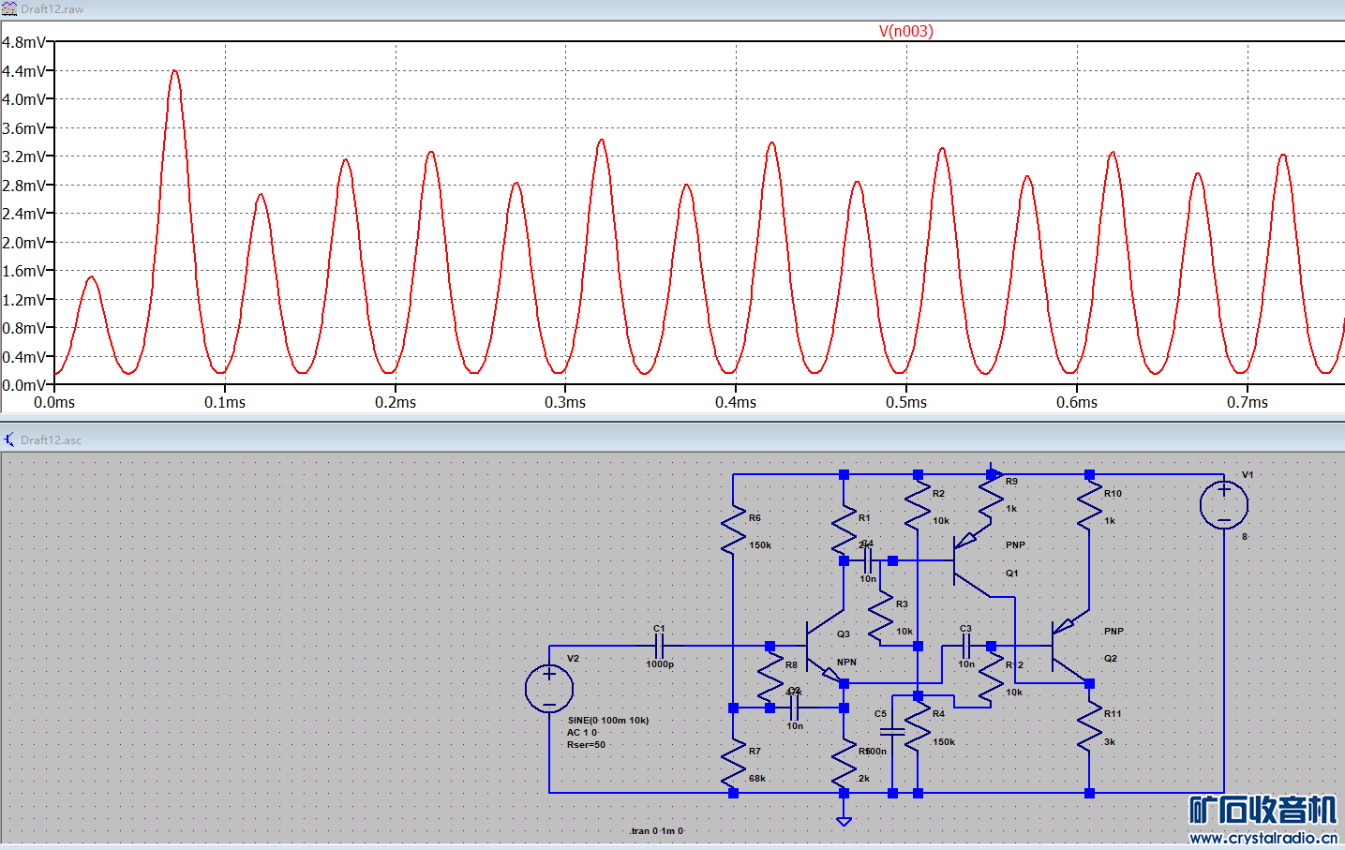The image size is (1345, 850).
Task: Click the 10n value under C3
Action: (x=966, y=664)
